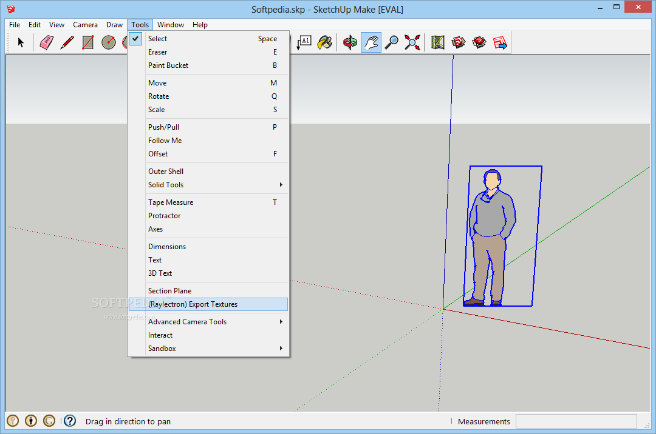Activate the Rectangle drawing tool
This screenshot has height=434, width=656.
click(x=88, y=42)
